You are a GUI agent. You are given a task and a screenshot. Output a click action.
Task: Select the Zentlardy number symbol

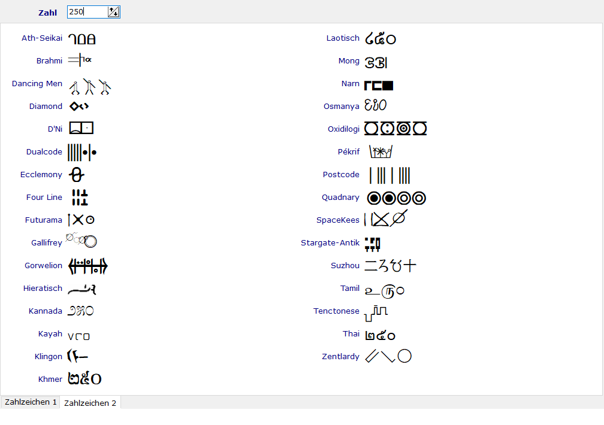[x=388, y=356]
